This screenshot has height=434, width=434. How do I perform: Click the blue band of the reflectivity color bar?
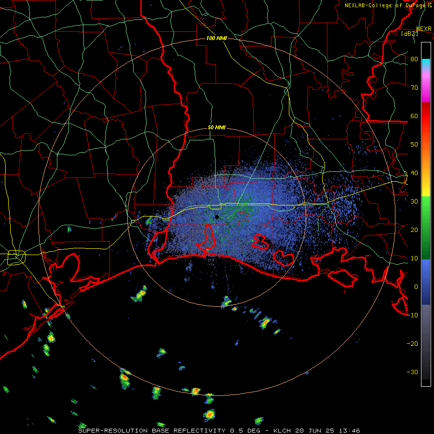426,282
